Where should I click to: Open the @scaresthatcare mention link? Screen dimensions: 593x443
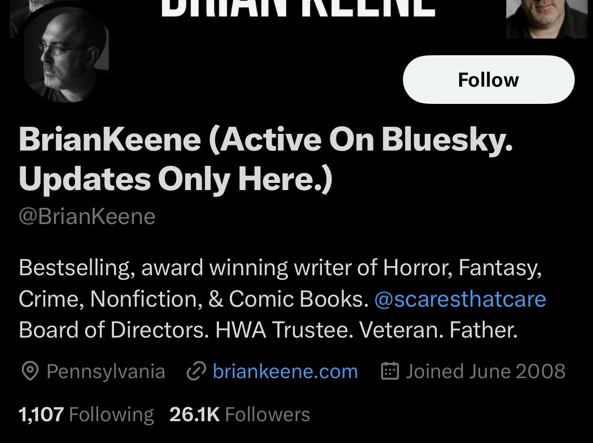pyautogui.click(x=460, y=299)
